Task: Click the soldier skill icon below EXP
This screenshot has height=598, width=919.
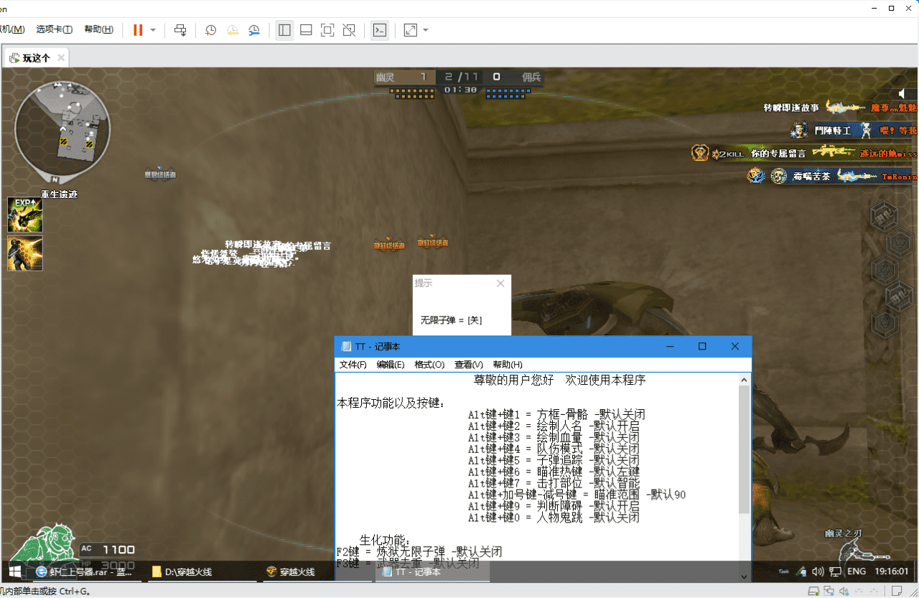Action: 25,253
